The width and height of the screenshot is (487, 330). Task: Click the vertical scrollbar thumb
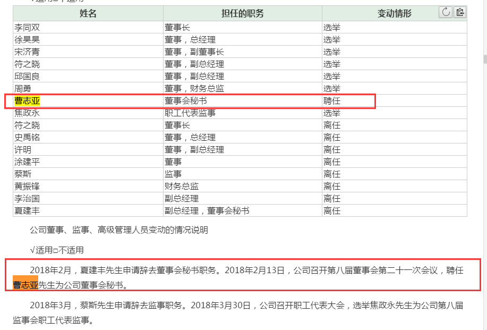click(x=484, y=58)
